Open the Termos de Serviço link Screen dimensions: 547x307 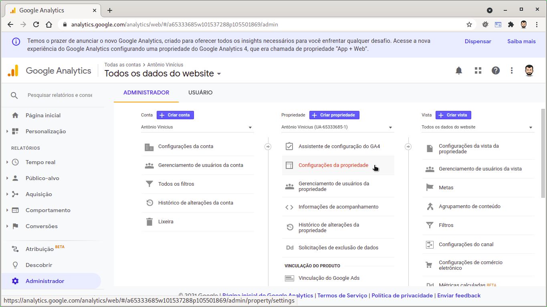pos(342,295)
